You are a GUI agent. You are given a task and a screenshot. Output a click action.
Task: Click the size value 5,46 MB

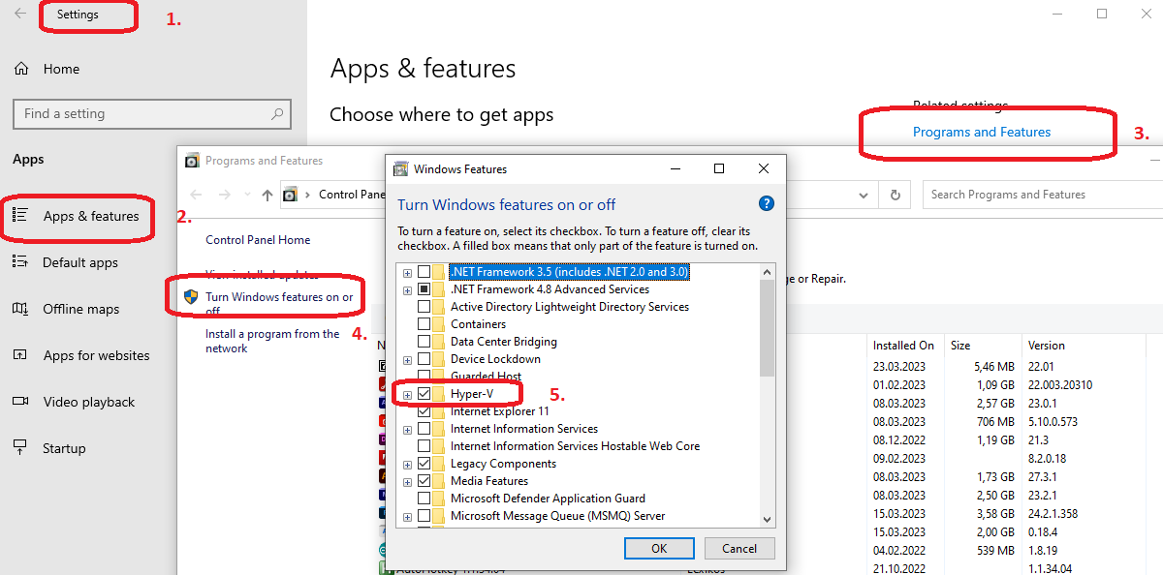coord(994,368)
